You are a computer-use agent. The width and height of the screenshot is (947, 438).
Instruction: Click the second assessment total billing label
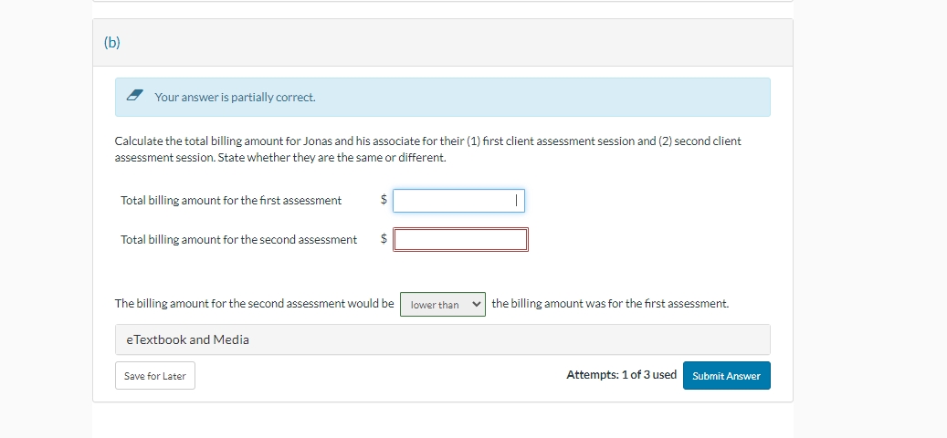tap(238, 240)
